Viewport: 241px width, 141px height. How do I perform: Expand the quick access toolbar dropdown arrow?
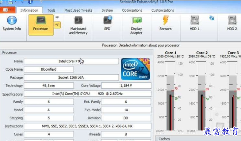[41, 2]
